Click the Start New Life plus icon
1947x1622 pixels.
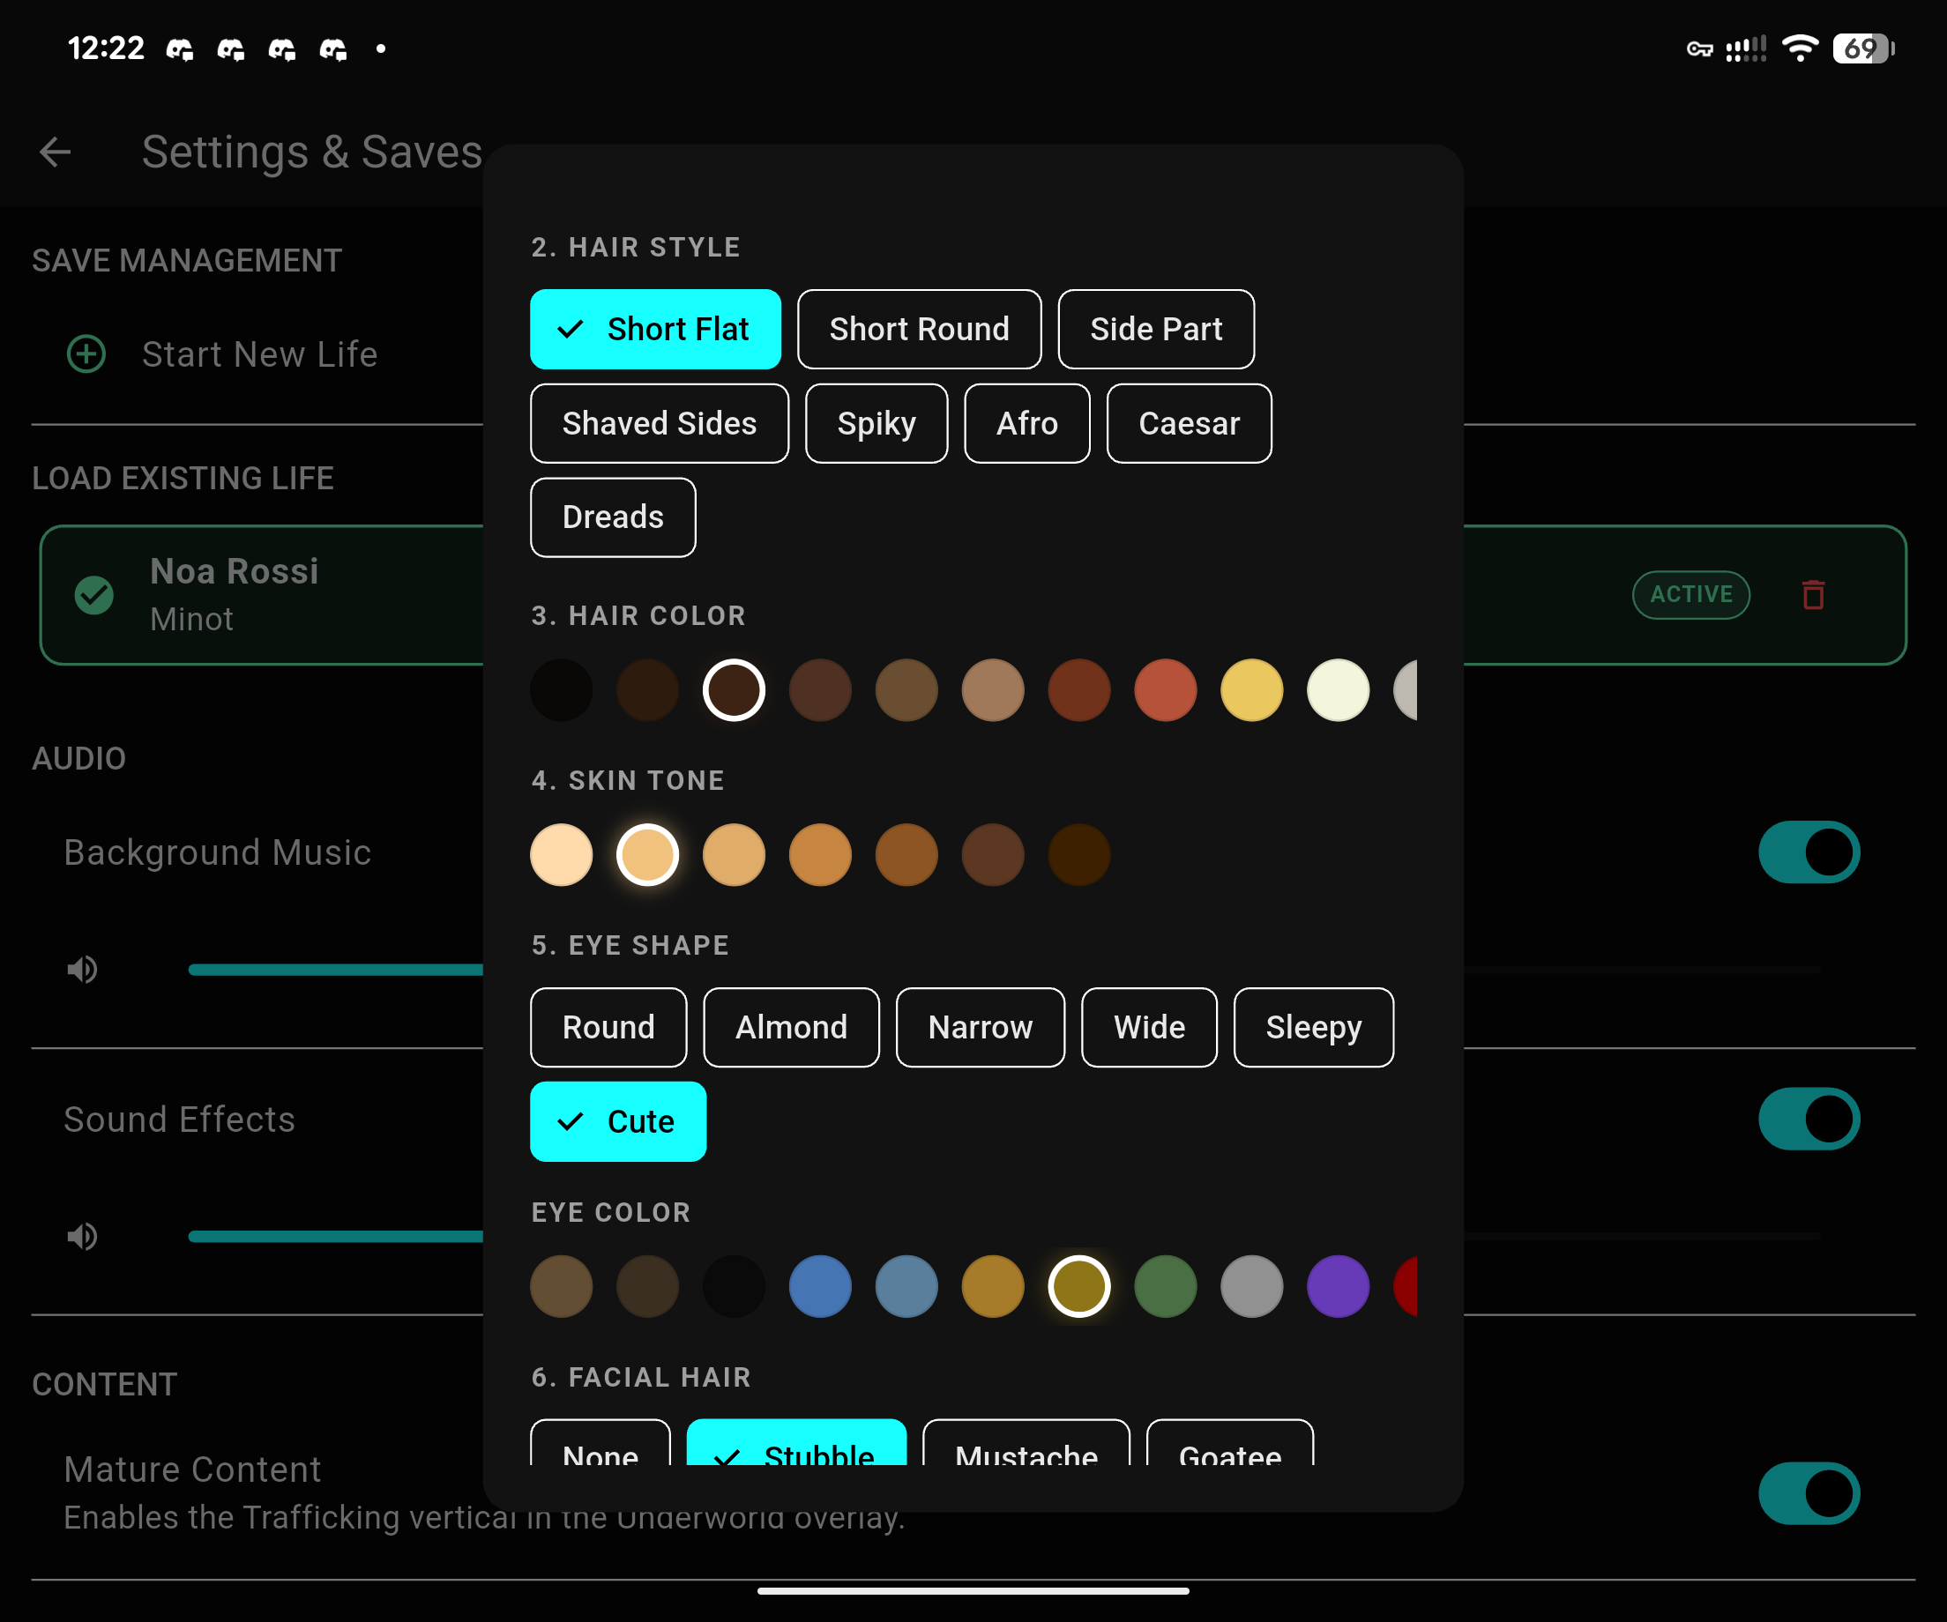(x=86, y=354)
